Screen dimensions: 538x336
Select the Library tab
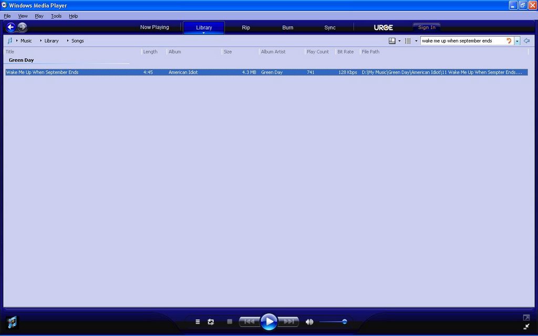click(x=204, y=27)
